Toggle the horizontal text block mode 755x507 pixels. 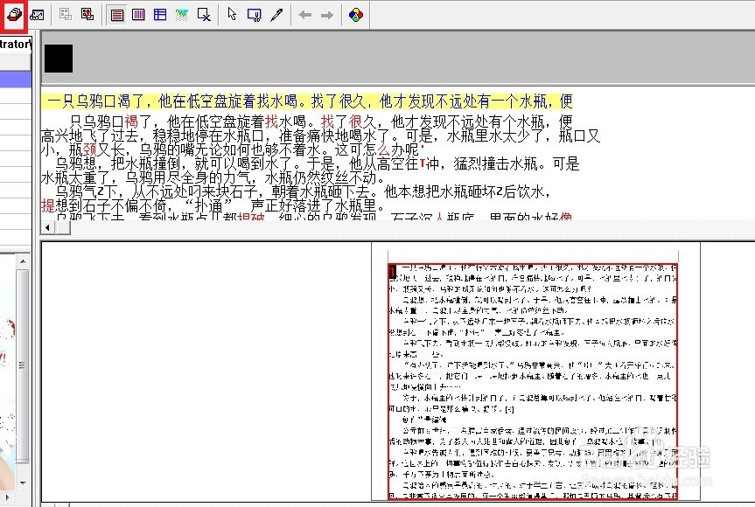[118, 14]
